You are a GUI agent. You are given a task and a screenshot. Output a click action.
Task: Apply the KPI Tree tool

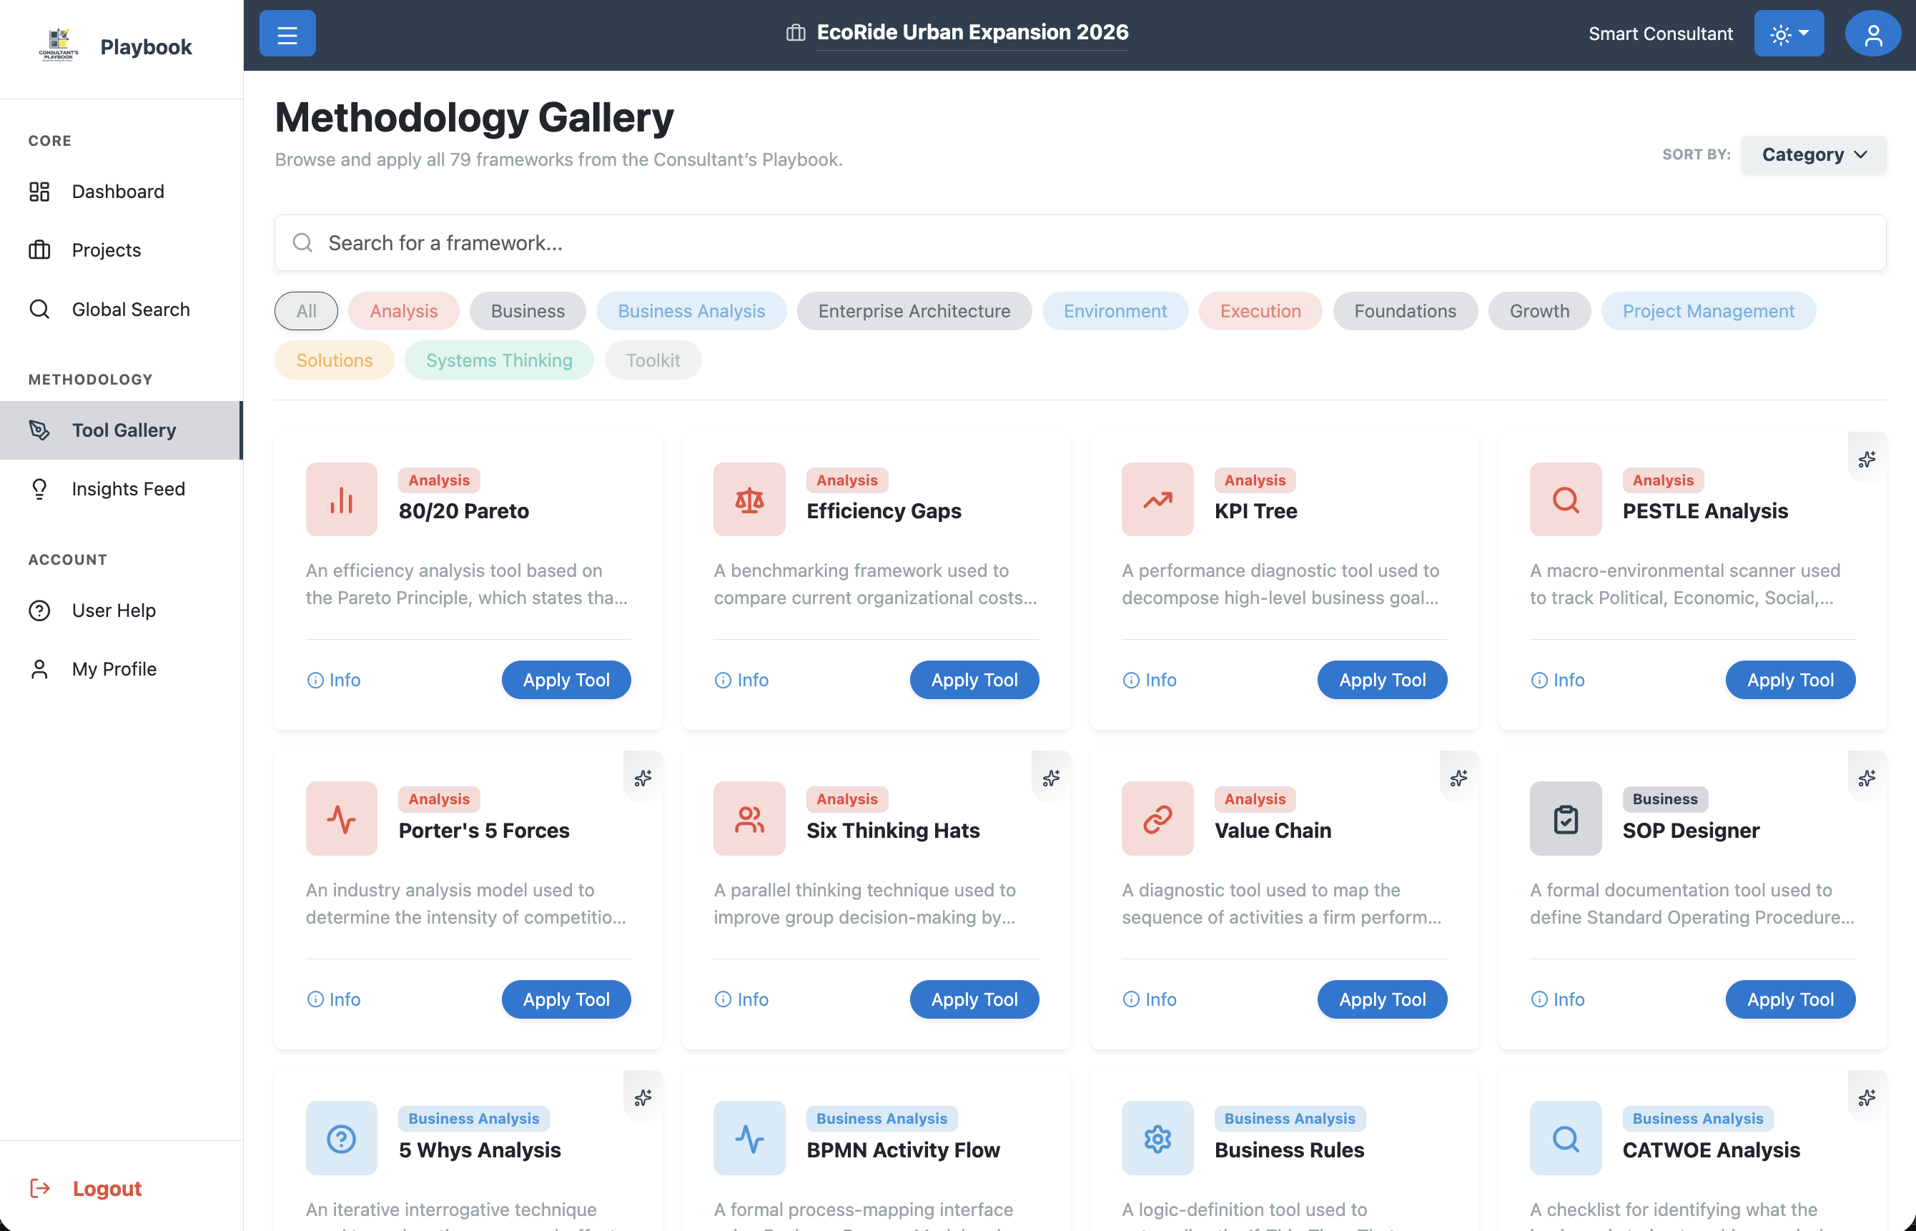point(1381,679)
